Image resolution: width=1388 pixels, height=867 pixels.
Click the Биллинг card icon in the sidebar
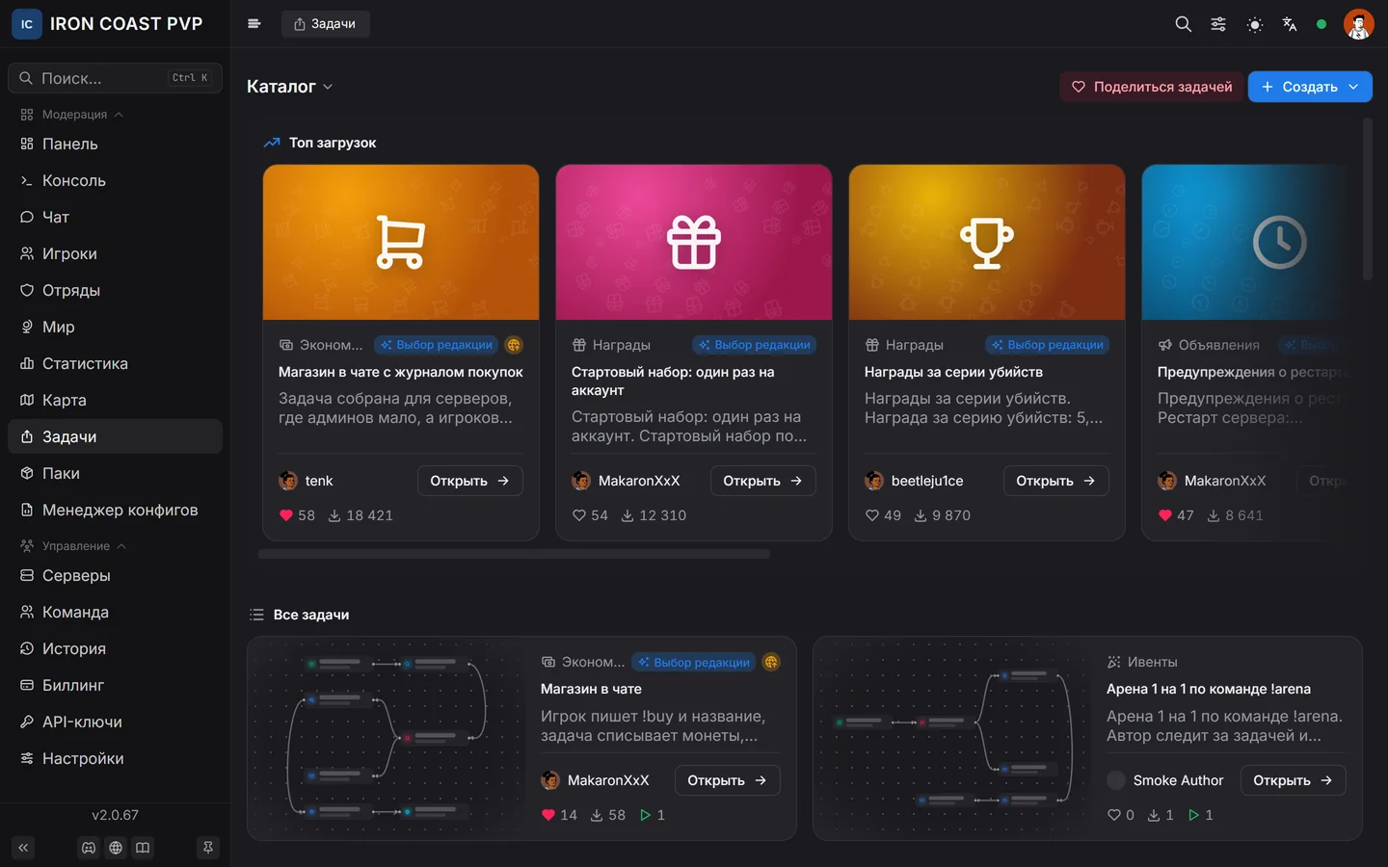coord(27,685)
